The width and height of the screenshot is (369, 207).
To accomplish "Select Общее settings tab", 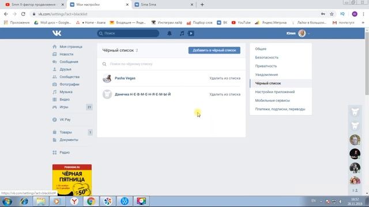I will (261, 49).
